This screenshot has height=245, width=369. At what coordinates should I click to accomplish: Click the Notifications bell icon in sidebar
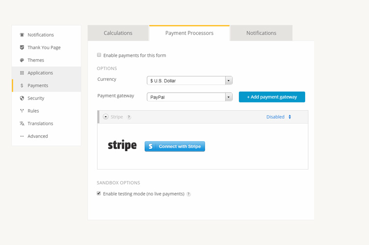pos(22,35)
